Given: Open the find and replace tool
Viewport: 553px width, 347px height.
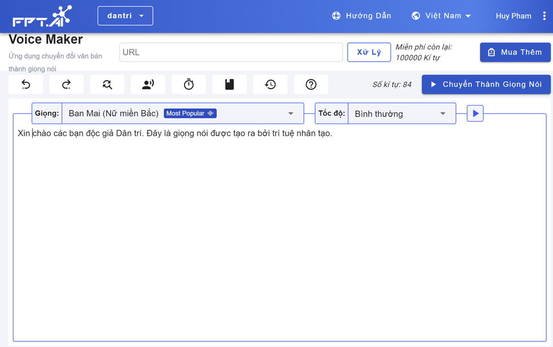Looking at the screenshot, I should coord(107,85).
